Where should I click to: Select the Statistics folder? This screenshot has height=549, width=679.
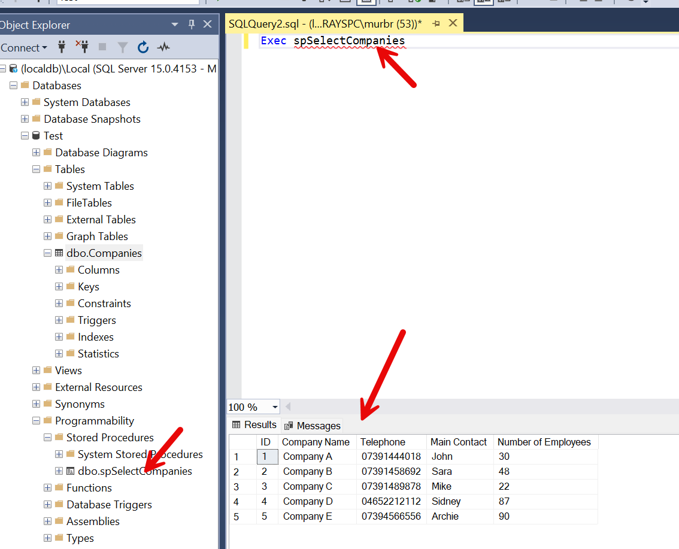pos(98,354)
